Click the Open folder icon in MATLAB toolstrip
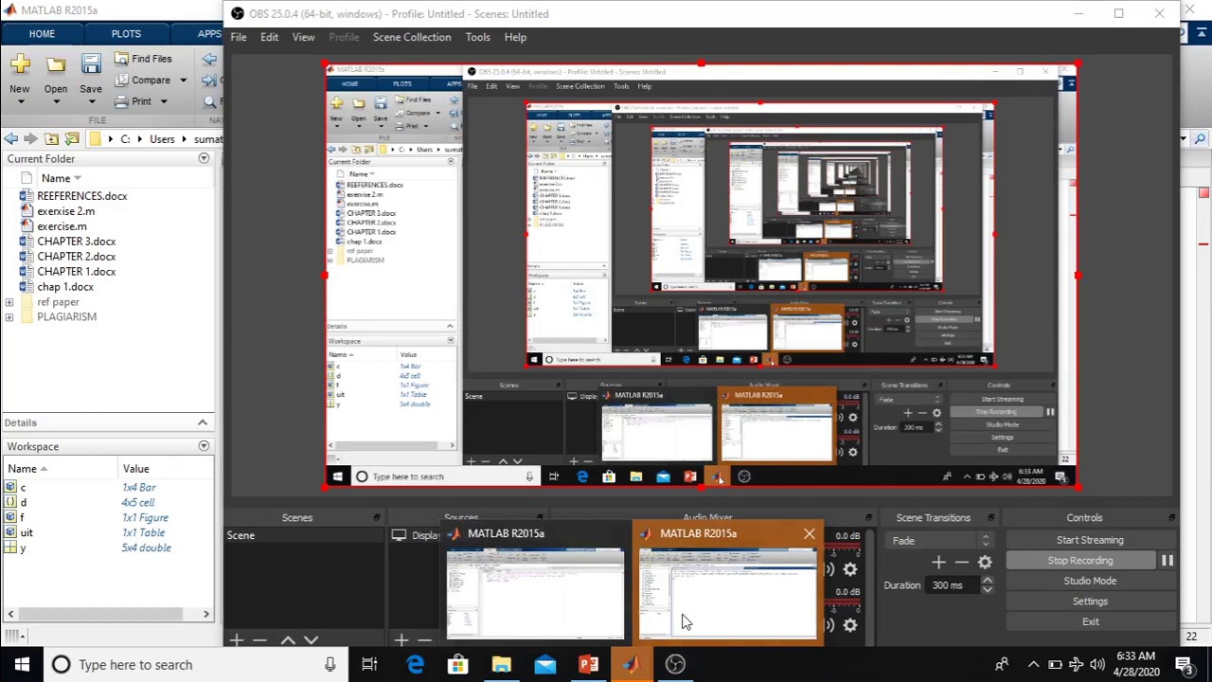The image size is (1212, 682). pyautogui.click(x=56, y=64)
